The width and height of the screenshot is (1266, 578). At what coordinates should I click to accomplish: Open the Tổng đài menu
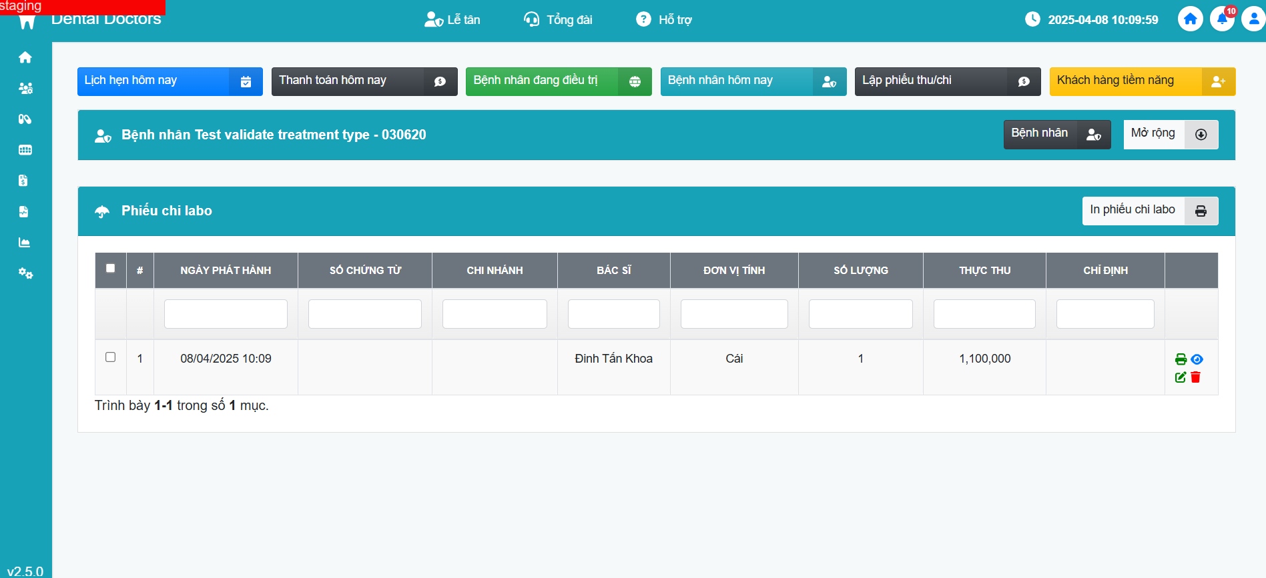pos(558,20)
